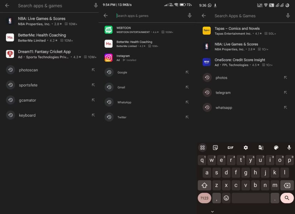Tap the arrow icon beside "telegram"

click(x=285, y=92)
